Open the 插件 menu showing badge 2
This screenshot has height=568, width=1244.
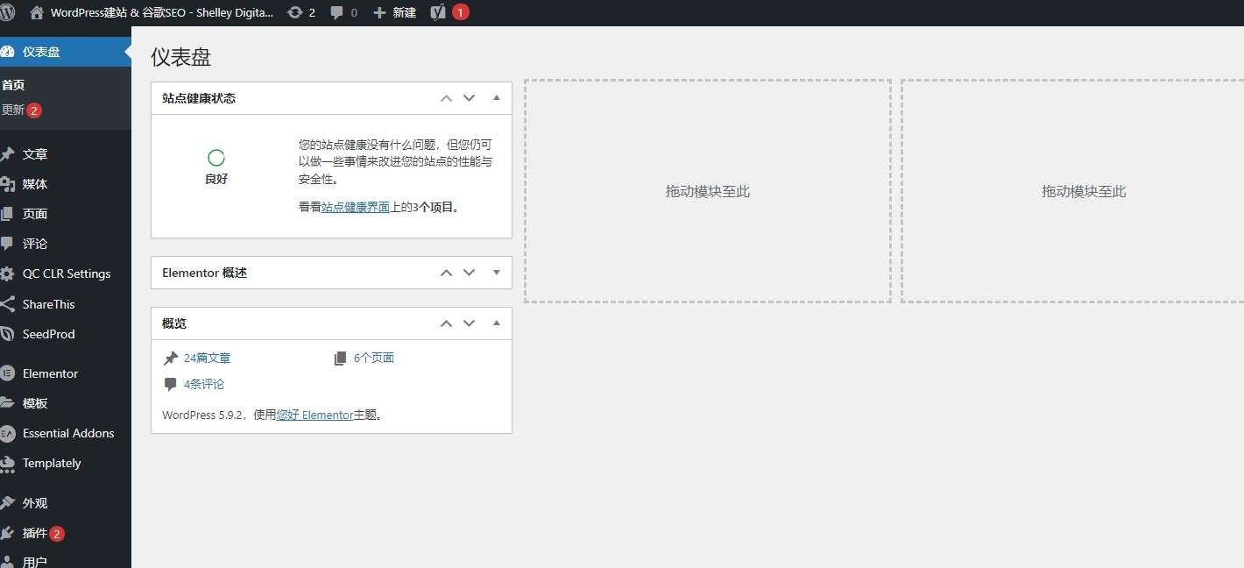(36, 533)
